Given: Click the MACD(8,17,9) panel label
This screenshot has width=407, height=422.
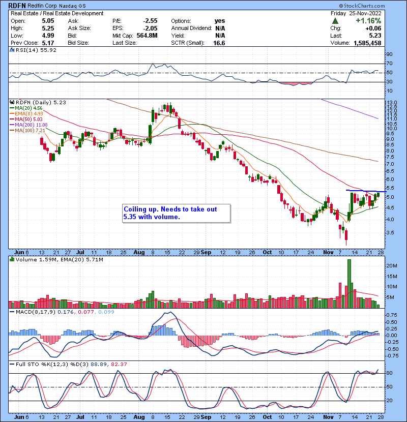Looking at the screenshot, I should tap(36, 312).
